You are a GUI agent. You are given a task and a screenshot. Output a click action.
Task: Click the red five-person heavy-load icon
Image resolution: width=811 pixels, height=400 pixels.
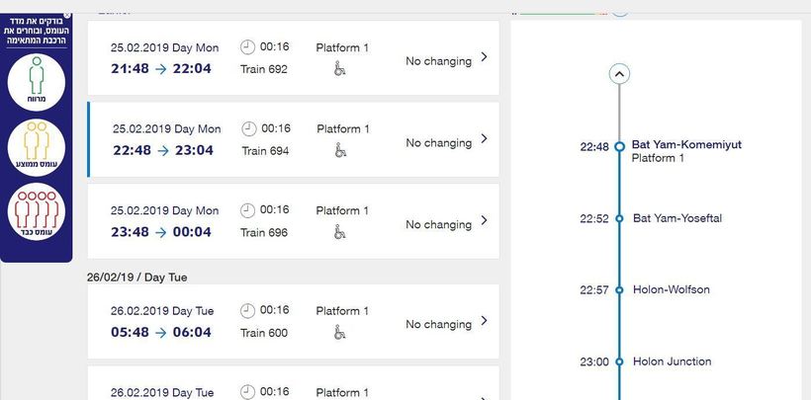coord(37,212)
